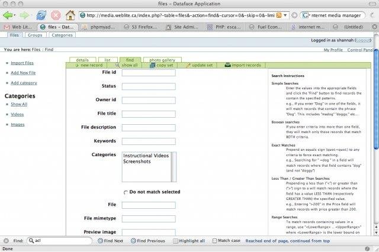The width and height of the screenshot is (379, 252).
Task: Select Instructional Videos in Categories list
Action: click(146, 156)
